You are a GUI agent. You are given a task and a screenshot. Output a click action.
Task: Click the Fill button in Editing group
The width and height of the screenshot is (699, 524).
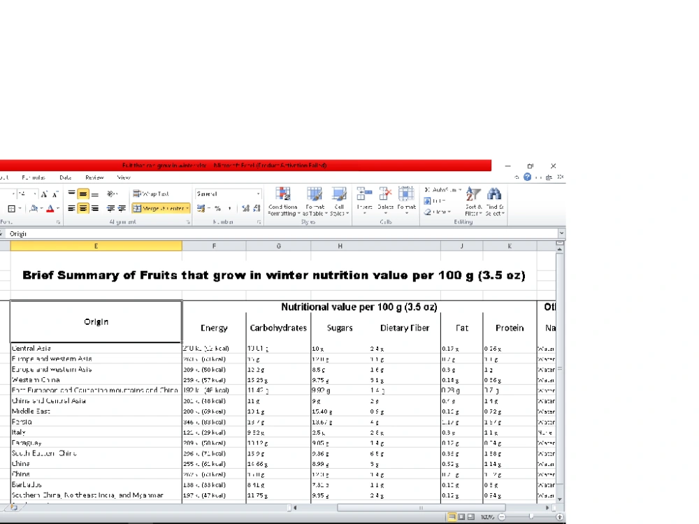pyautogui.click(x=435, y=201)
